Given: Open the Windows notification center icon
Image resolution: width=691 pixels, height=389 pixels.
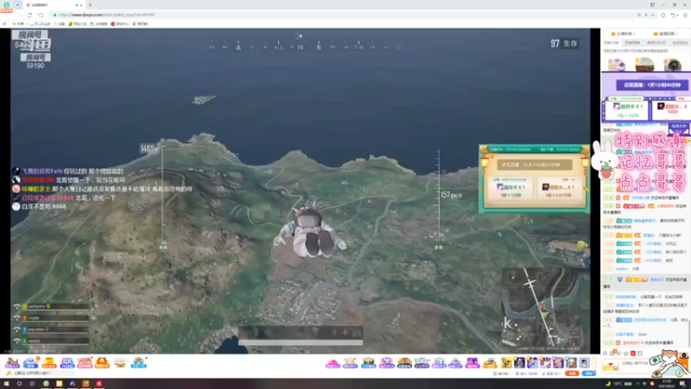Looking at the screenshot, I should coord(682,384).
